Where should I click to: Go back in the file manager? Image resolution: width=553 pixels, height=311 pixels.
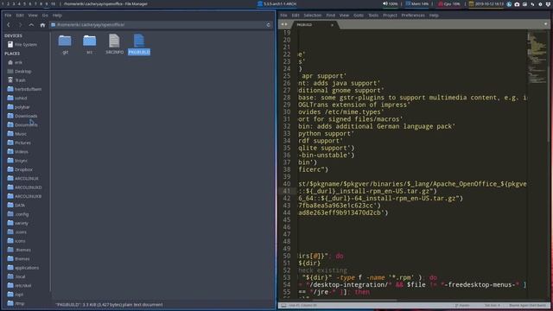[9, 25]
